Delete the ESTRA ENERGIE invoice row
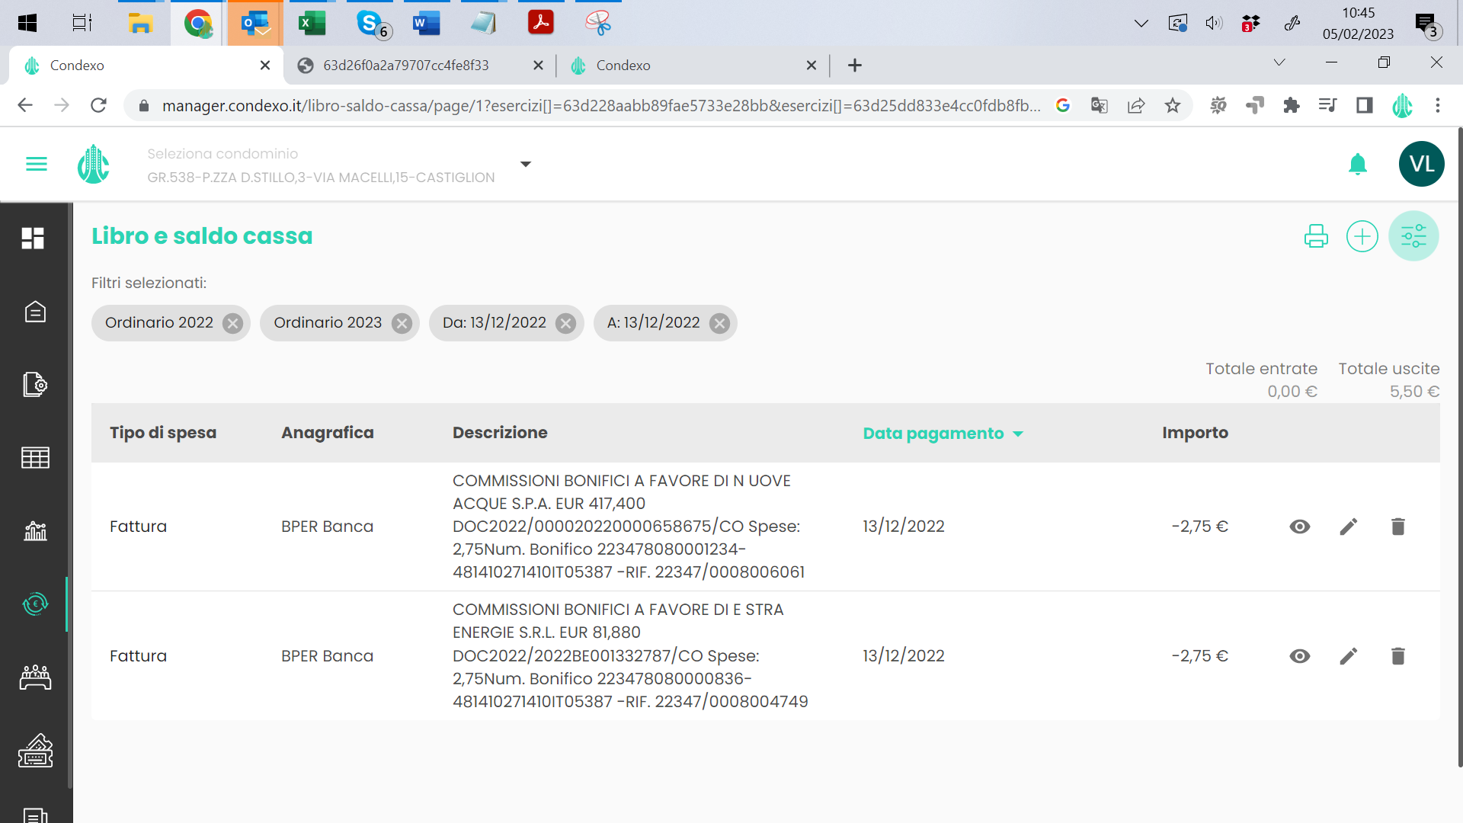The width and height of the screenshot is (1463, 823). 1397,656
